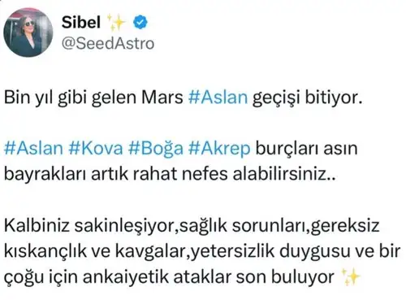
Task: Click the text 'Kalbiniz sakinleşiyor'
Action: (89, 226)
